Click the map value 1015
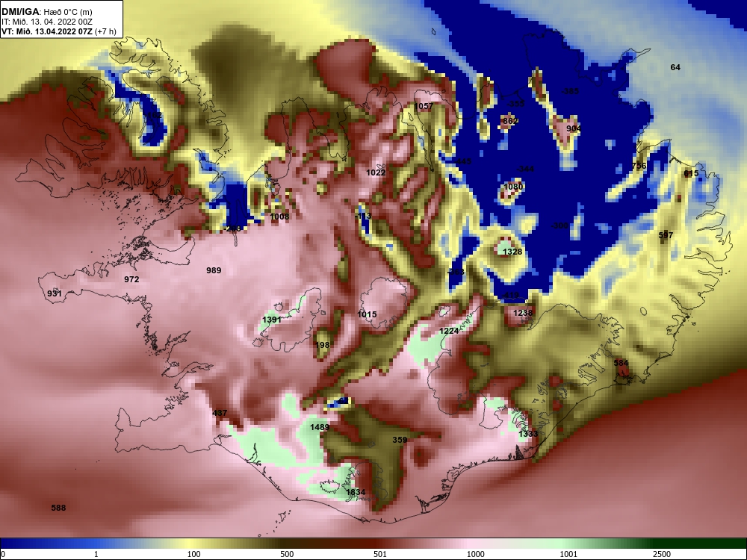The width and height of the screenshot is (747, 560). pyautogui.click(x=367, y=314)
